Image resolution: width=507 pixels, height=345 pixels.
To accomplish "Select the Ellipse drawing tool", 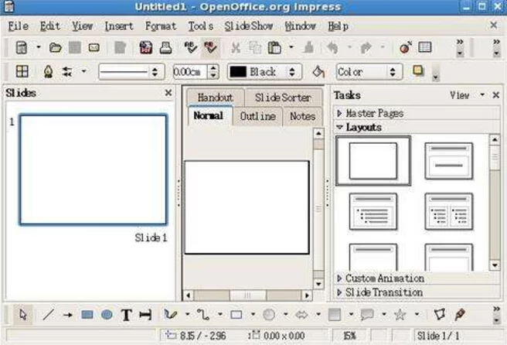I will coord(107,316).
